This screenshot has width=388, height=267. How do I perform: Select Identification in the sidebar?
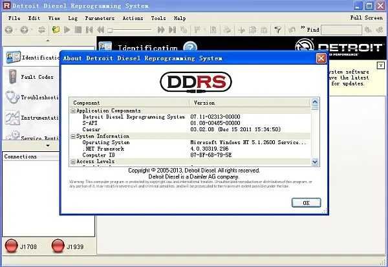point(32,58)
